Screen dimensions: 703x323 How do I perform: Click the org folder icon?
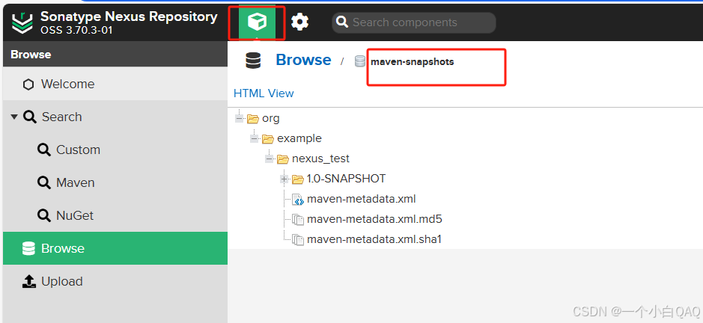[x=253, y=119]
